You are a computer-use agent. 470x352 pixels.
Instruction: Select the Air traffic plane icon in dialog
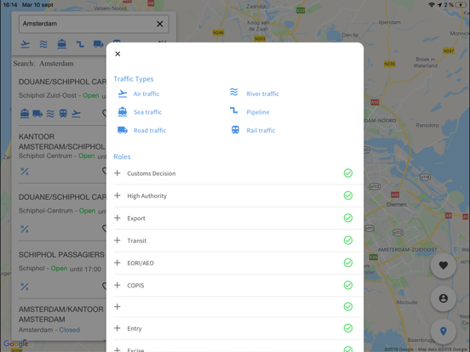[x=123, y=94]
